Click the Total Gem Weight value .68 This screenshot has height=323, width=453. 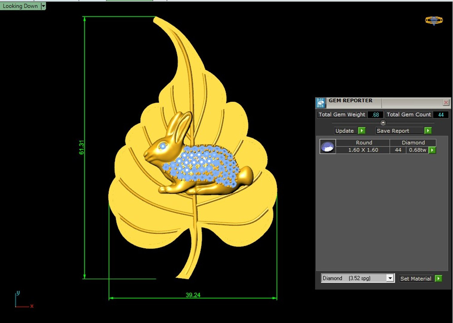[376, 115]
